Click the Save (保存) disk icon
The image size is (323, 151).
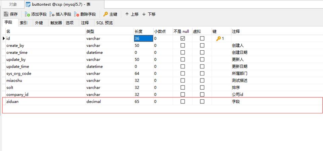tap(6, 14)
